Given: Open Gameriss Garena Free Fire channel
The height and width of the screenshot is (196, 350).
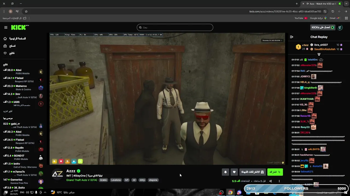Looking at the screenshot, I should tap(23, 181).
